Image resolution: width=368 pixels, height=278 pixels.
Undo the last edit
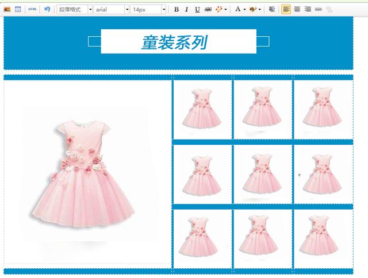tap(47, 9)
